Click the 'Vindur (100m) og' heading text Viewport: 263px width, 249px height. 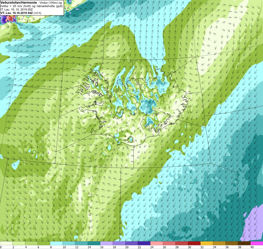[x=50, y=3]
